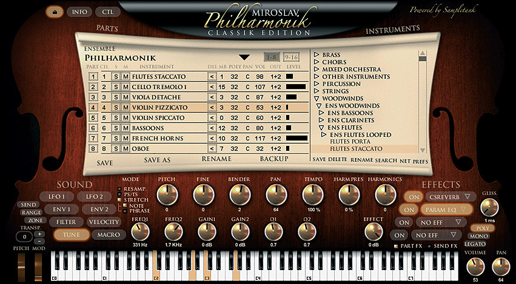Image resolution: width=516 pixels, height=284 pixels.
Task: Expand the Brass instrument category
Action: click(x=317, y=54)
